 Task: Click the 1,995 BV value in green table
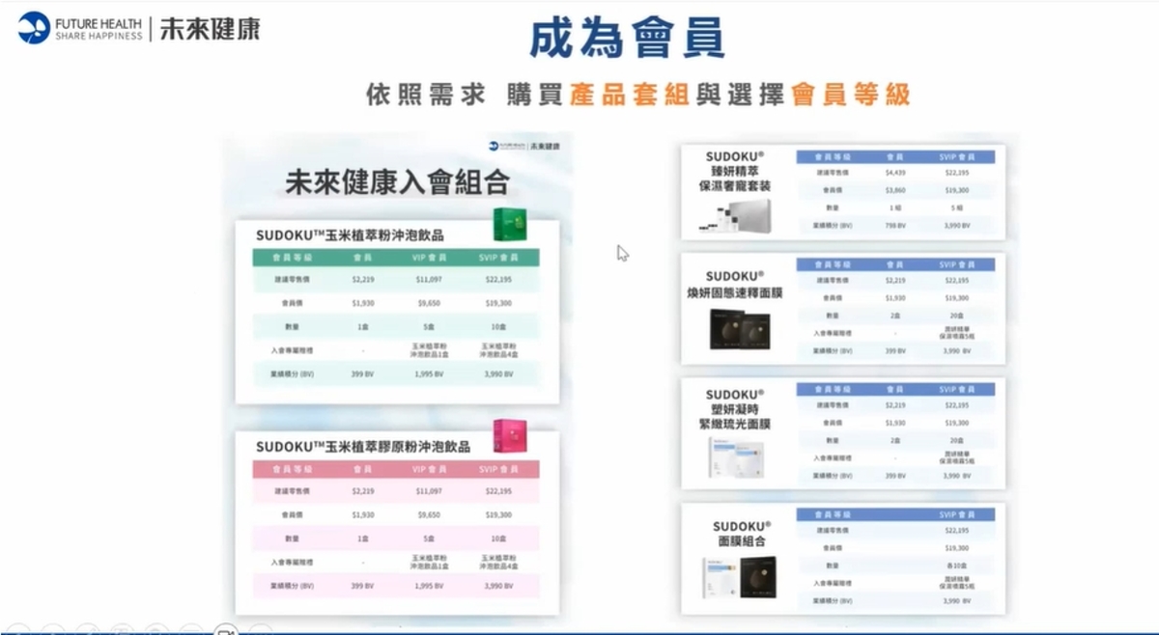coord(430,373)
